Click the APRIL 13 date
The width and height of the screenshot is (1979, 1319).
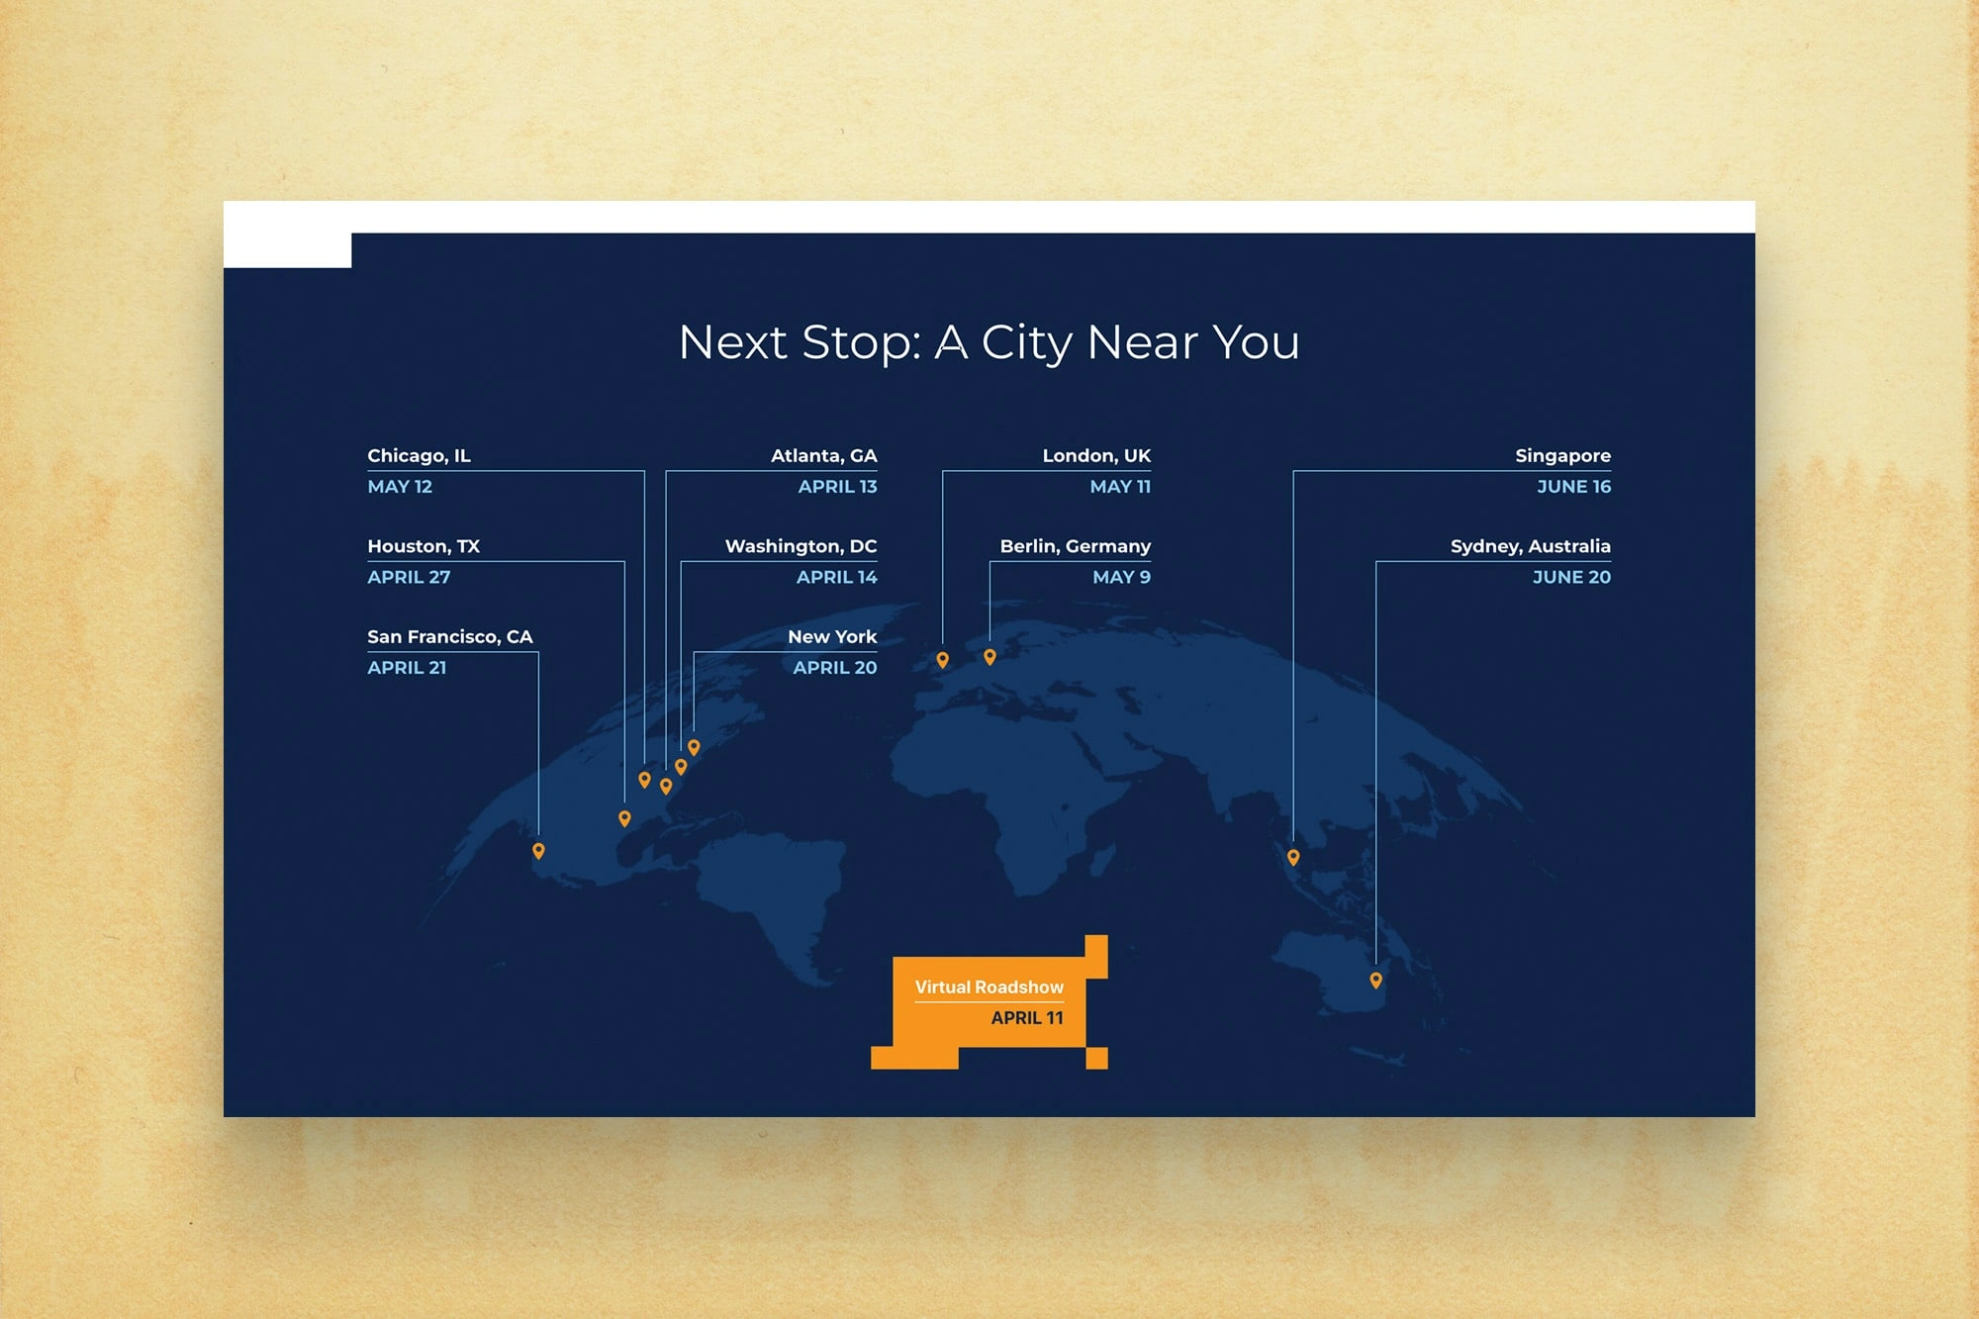click(x=837, y=487)
